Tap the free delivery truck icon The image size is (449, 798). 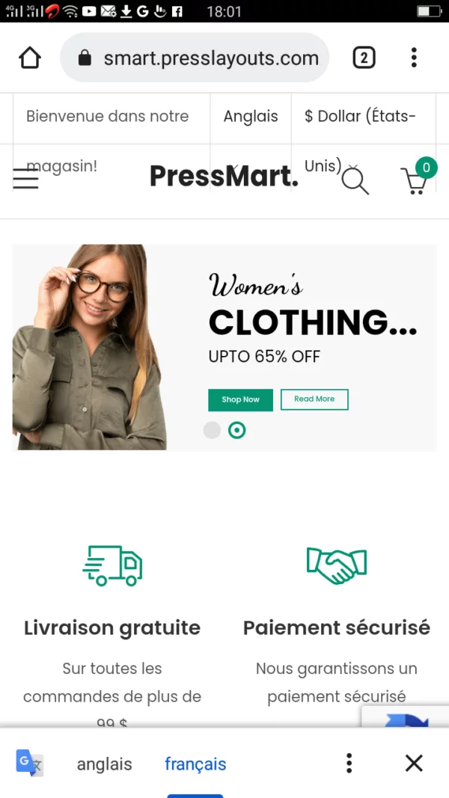pyautogui.click(x=112, y=565)
